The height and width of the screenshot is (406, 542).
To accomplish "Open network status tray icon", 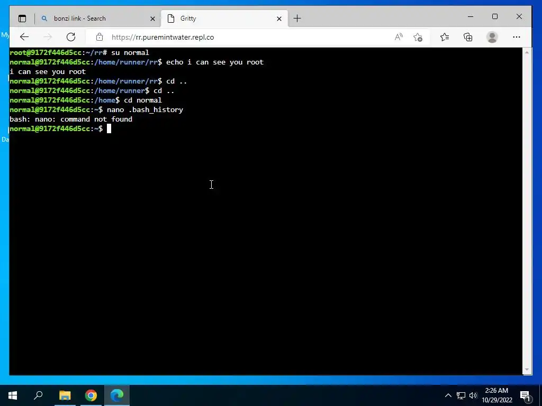I will (461, 395).
